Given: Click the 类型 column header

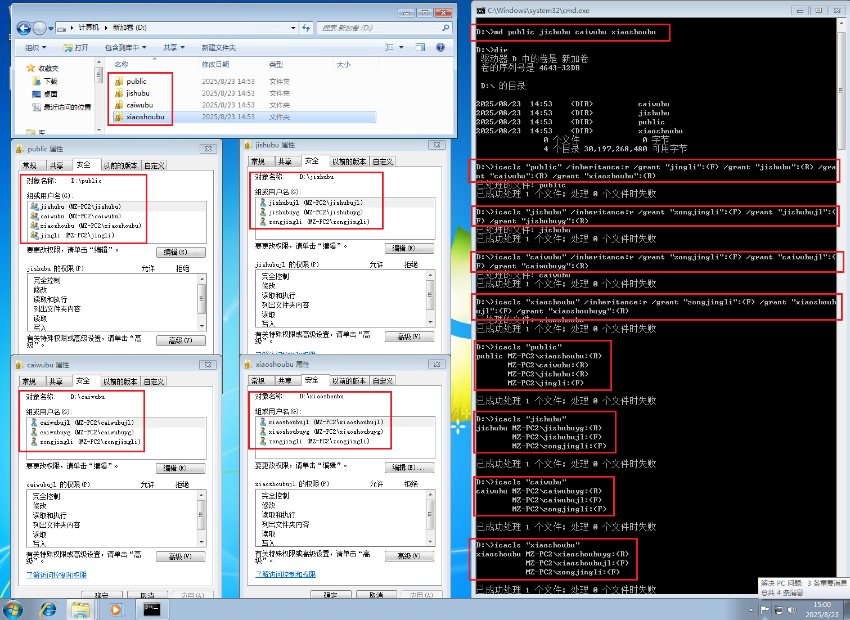Looking at the screenshot, I should click(x=299, y=64).
